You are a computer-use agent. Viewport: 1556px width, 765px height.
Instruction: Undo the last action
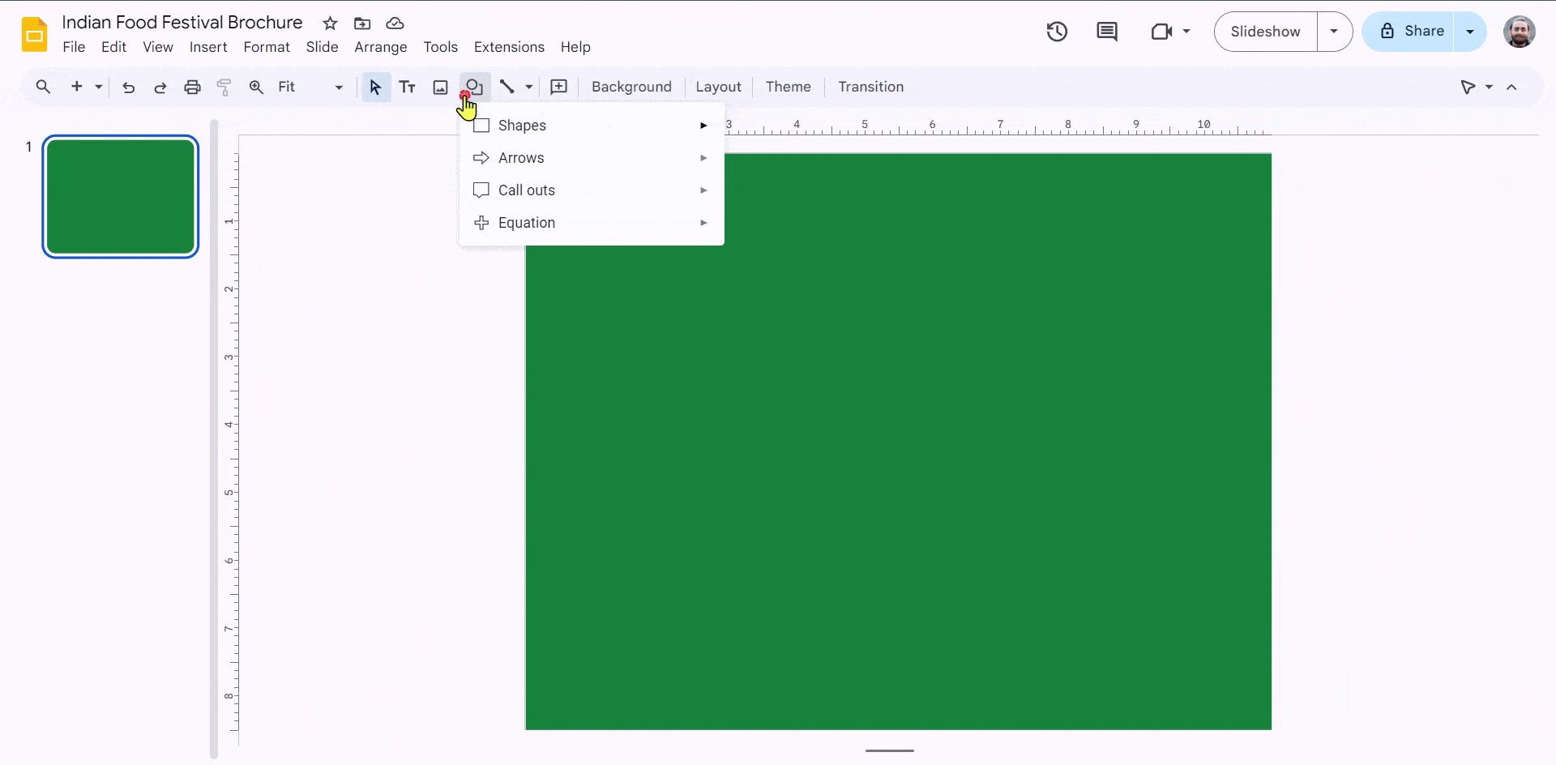point(128,87)
